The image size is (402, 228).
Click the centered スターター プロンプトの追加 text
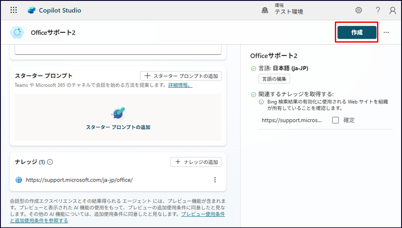point(118,127)
